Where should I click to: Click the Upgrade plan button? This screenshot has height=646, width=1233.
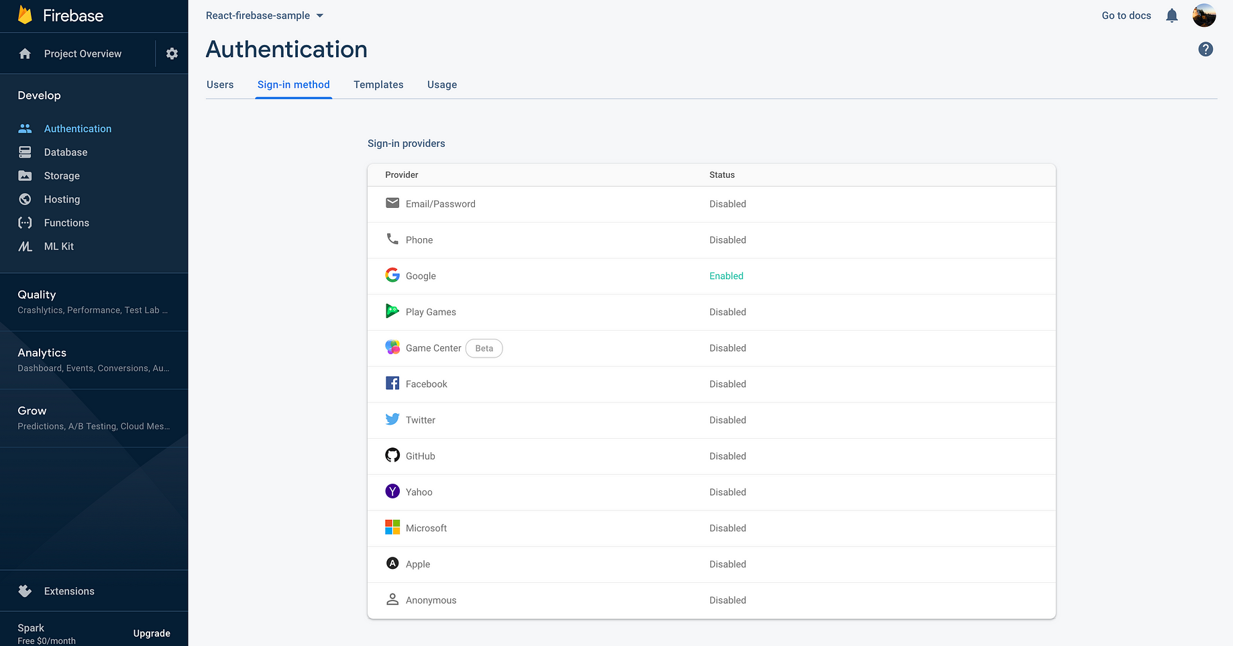pos(152,633)
